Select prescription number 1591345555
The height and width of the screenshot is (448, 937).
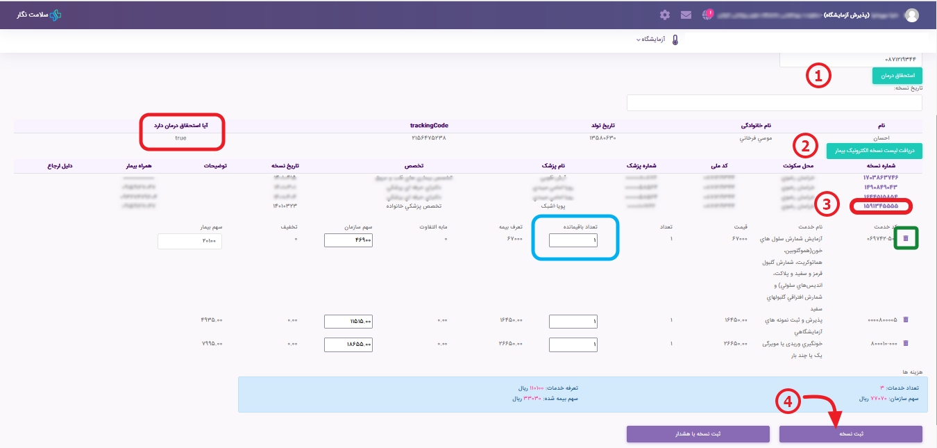[x=881, y=206]
